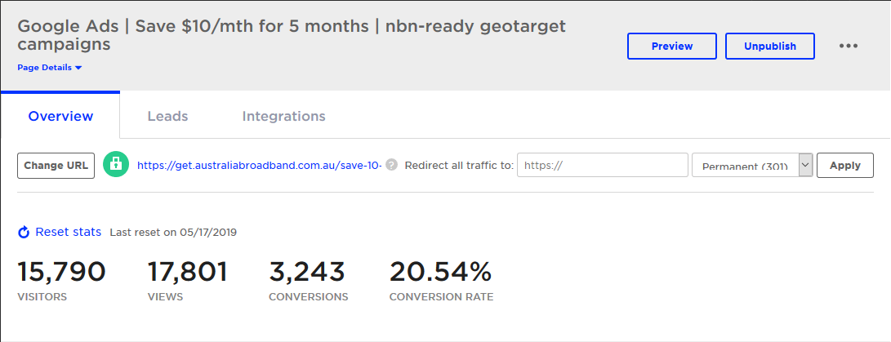Click the 15,790 visitors count
The width and height of the screenshot is (891, 342).
[x=61, y=272]
